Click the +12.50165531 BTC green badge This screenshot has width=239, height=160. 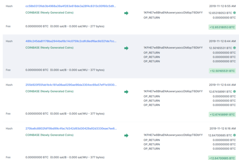(x=222, y=71)
